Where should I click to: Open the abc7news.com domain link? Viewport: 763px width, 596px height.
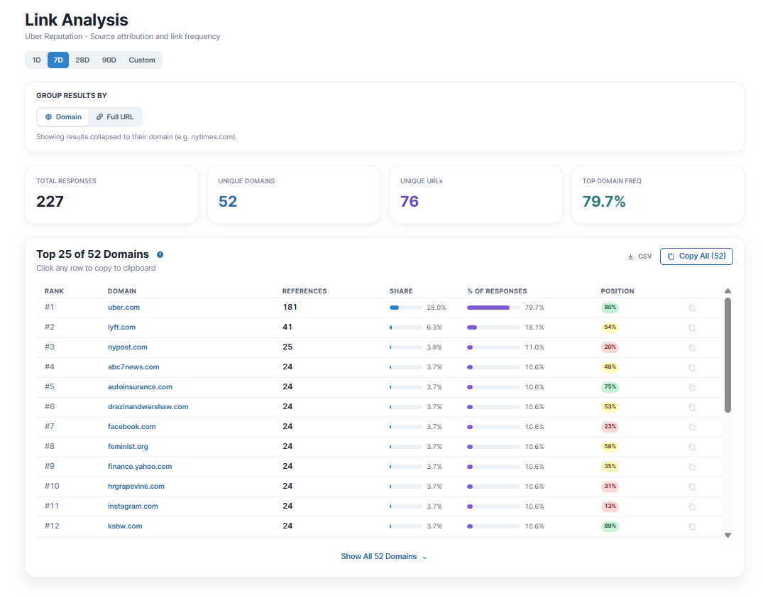(133, 367)
